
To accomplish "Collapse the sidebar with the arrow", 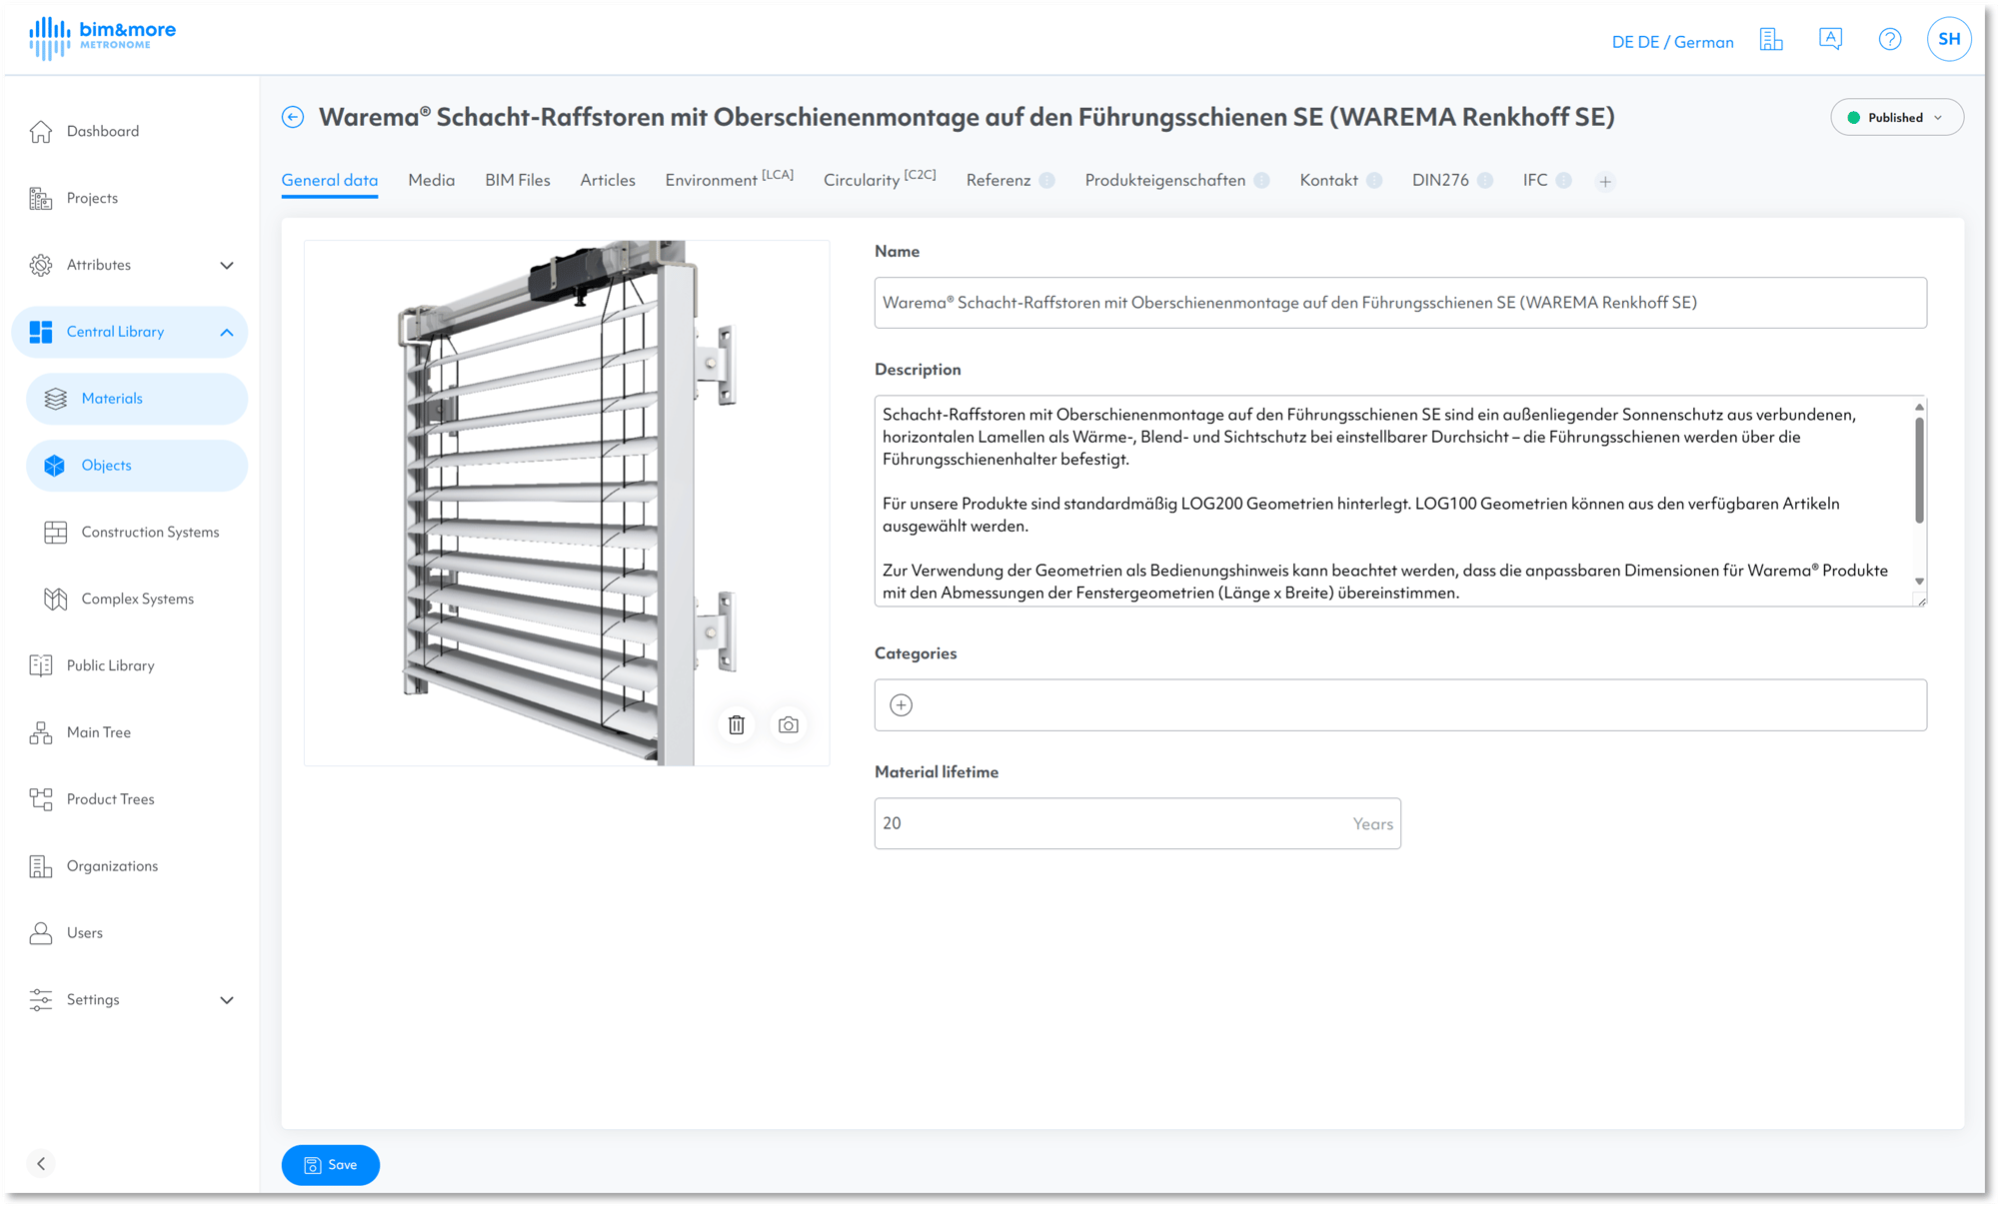I will click(41, 1164).
